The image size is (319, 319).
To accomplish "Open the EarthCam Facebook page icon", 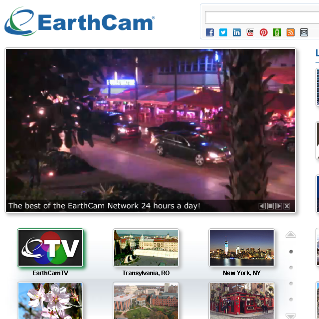I will pyautogui.click(x=210, y=32).
